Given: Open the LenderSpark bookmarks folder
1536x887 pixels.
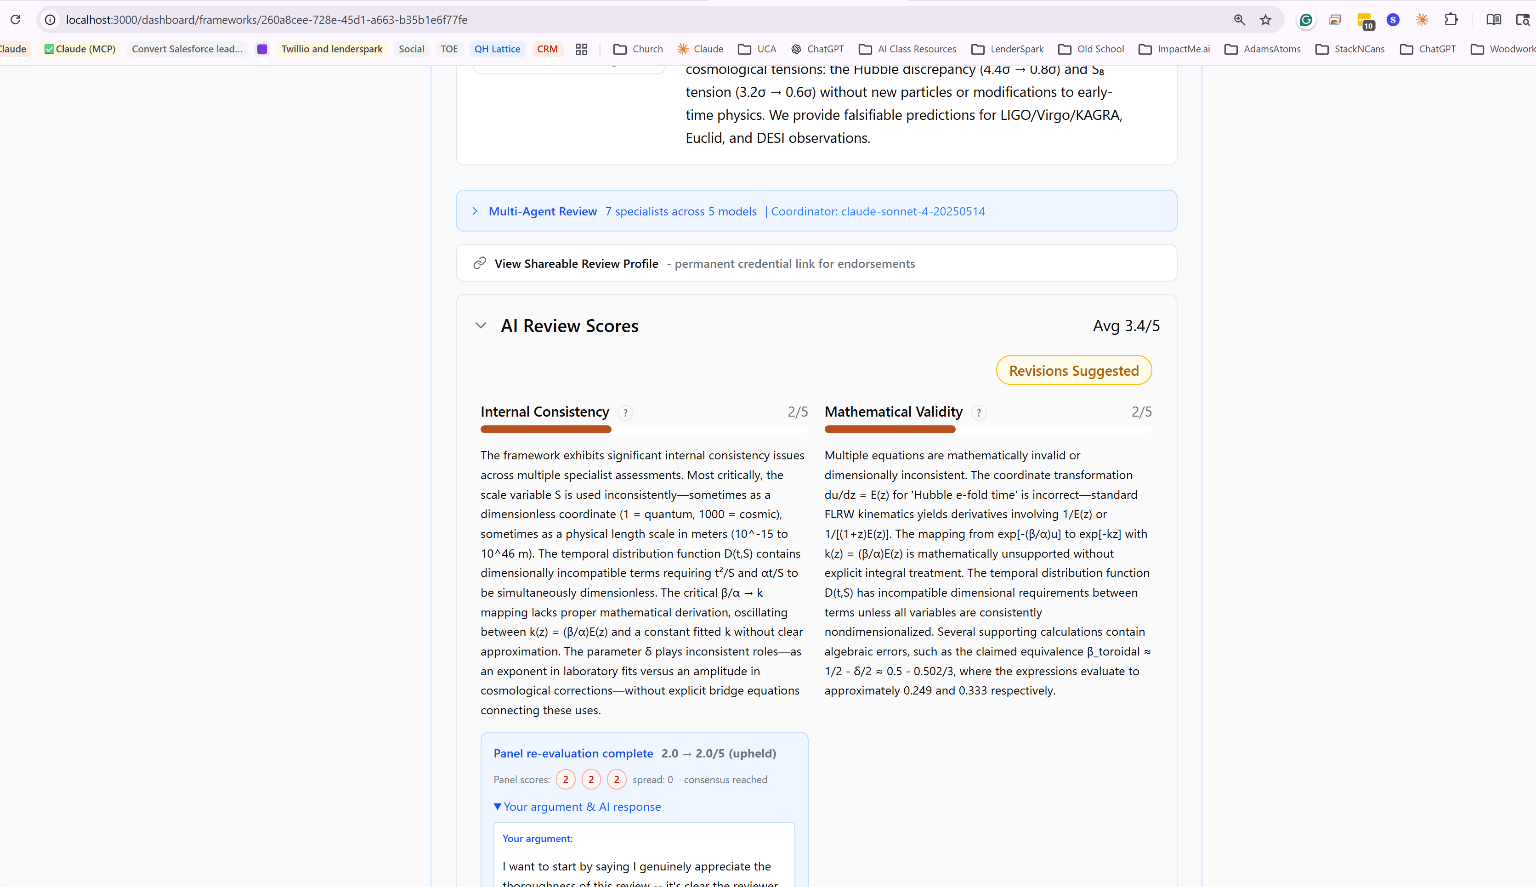Looking at the screenshot, I should [x=1007, y=49].
